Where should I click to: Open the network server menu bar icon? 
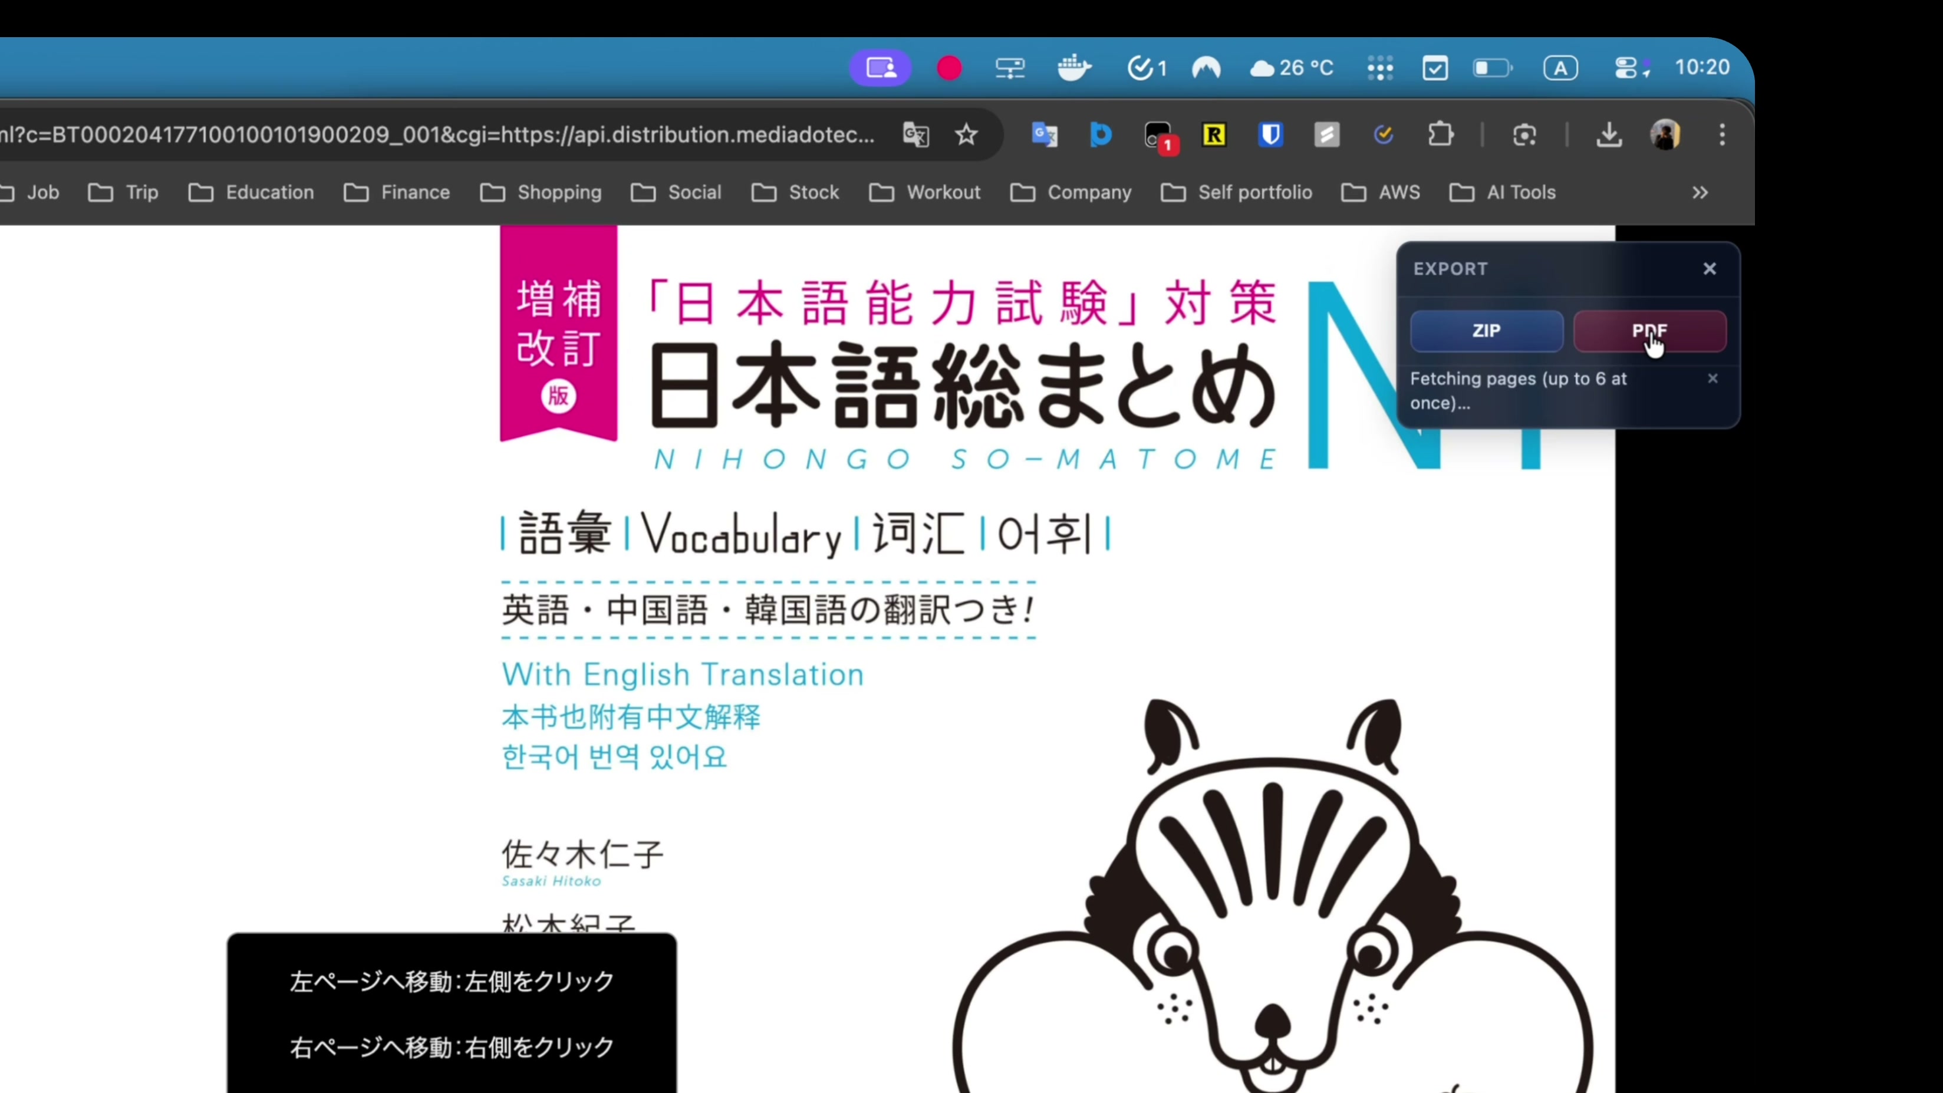pos(1010,68)
